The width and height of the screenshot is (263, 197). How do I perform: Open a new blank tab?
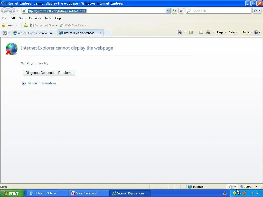(107, 33)
